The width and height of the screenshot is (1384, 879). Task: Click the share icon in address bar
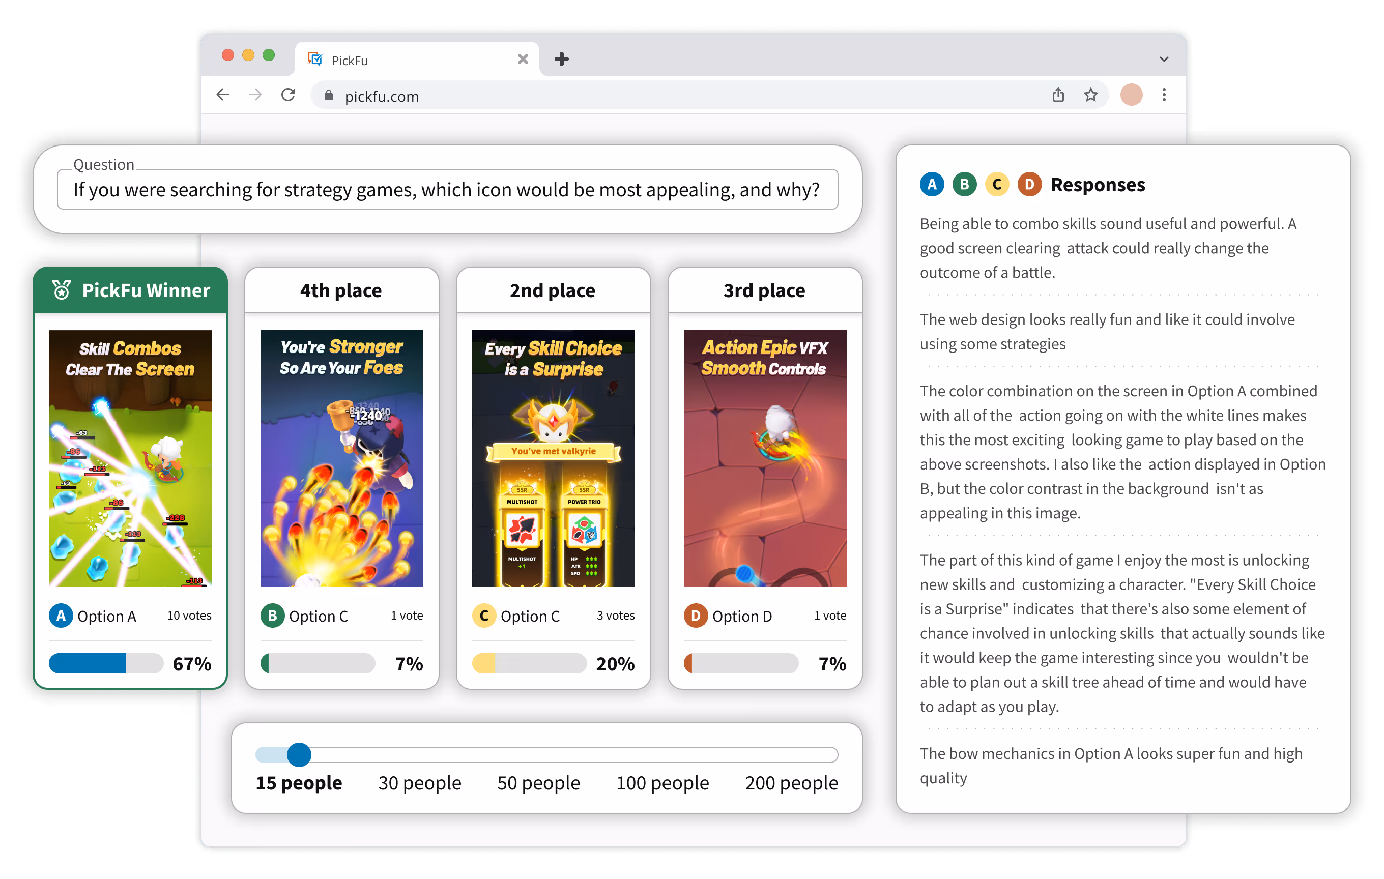click(x=1058, y=95)
